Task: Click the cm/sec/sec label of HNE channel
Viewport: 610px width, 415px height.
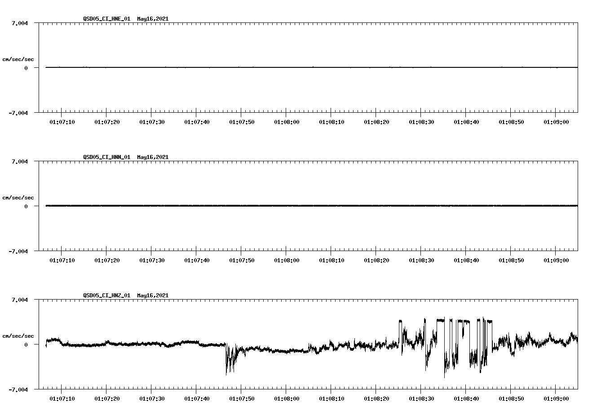Action: pyautogui.click(x=18, y=59)
